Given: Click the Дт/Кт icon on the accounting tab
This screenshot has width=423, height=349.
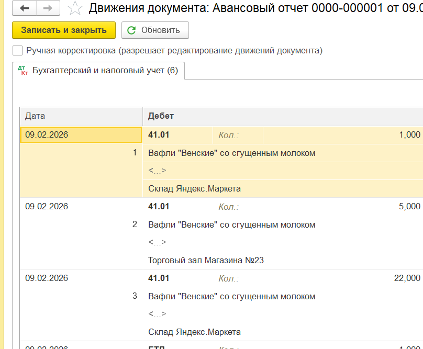Looking at the screenshot, I should 23,70.
